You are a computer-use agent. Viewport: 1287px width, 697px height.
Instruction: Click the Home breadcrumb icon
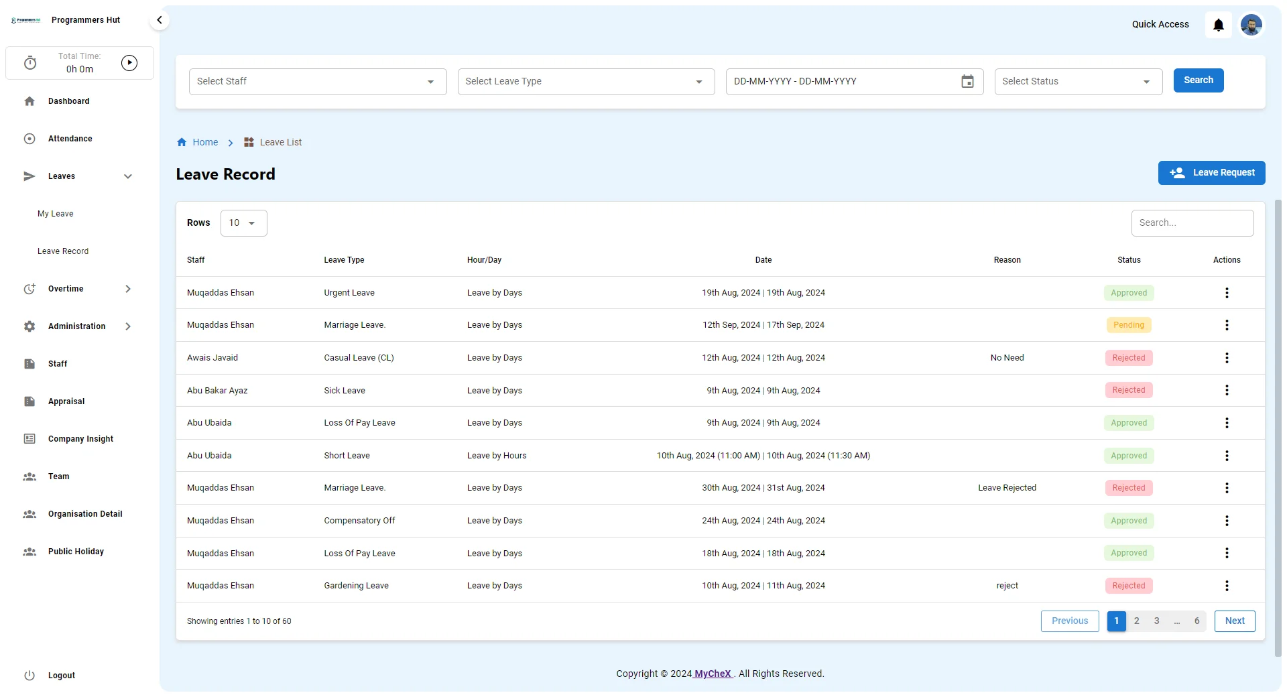tap(182, 142)
